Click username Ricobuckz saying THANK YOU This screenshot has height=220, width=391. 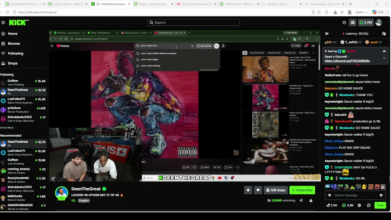[x=347, y=95]
